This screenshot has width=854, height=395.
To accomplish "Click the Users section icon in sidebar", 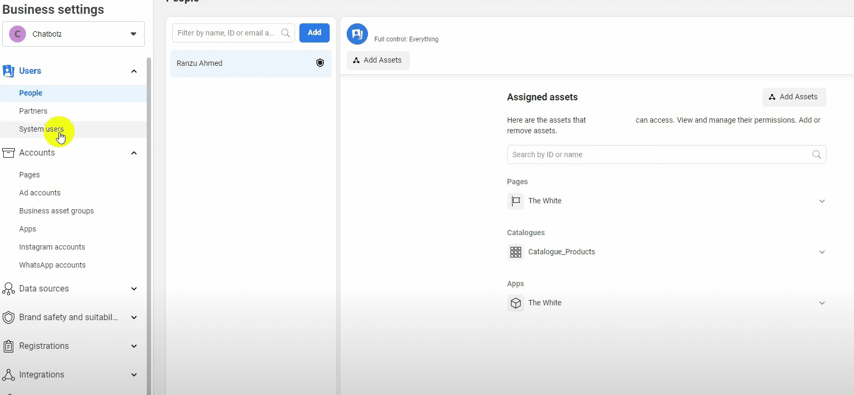I will (9, 71).
